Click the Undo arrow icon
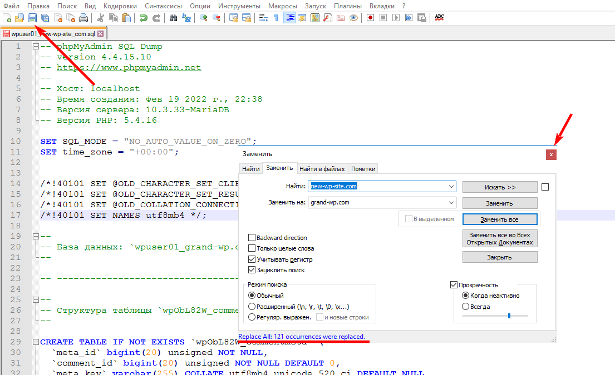This screenshot has width=615, height=375. pyautogui.click(x=144, y=18)
